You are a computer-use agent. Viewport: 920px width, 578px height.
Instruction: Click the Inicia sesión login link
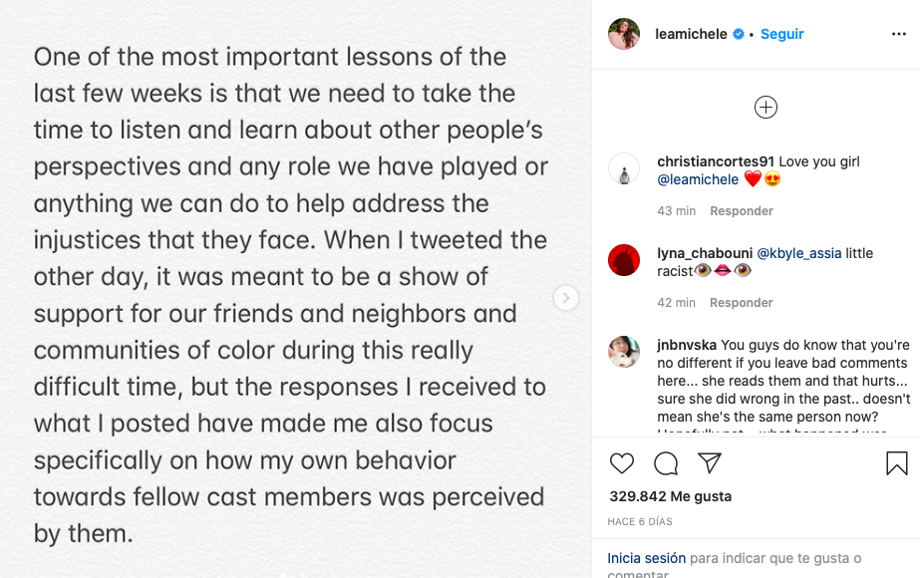(646, 558)
